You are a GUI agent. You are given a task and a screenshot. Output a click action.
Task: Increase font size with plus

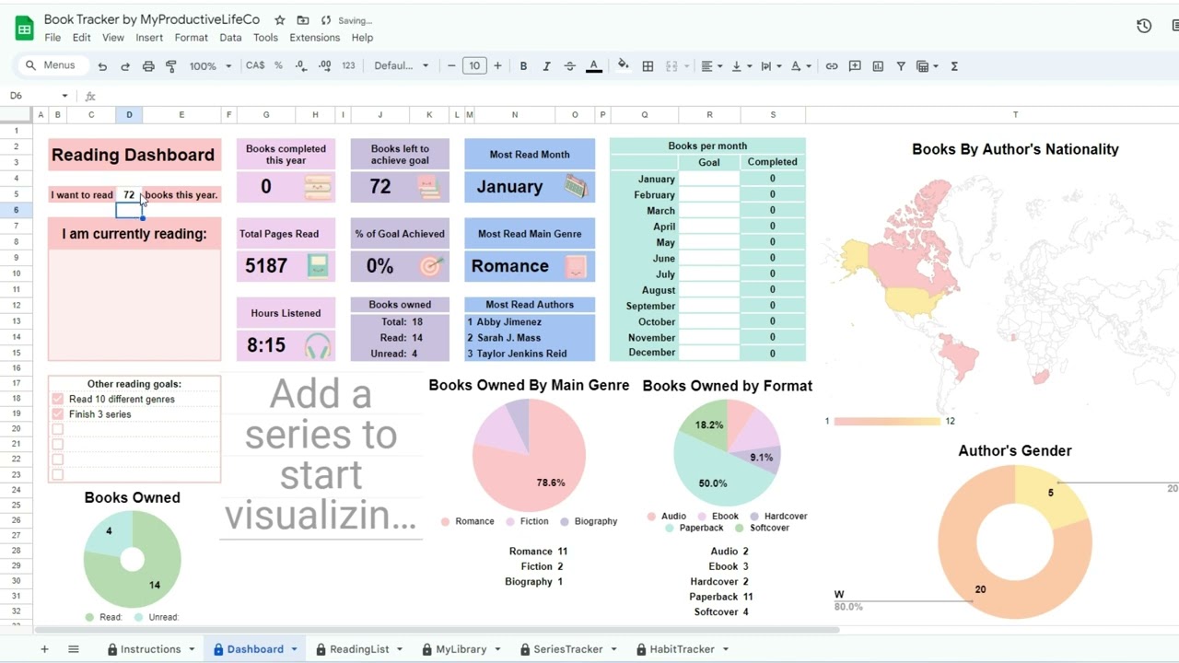click(497, 66)
